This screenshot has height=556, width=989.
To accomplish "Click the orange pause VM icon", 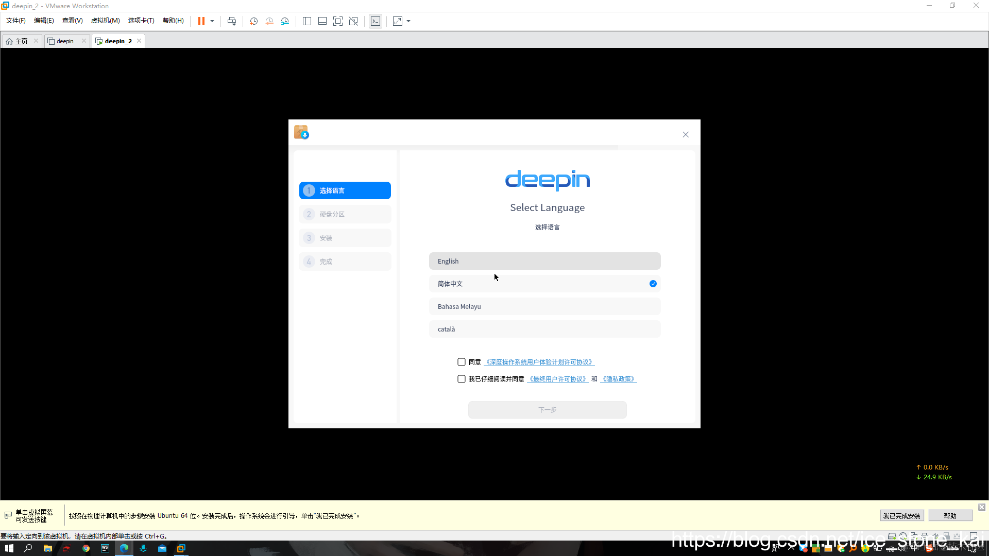I will coord(201,21).
